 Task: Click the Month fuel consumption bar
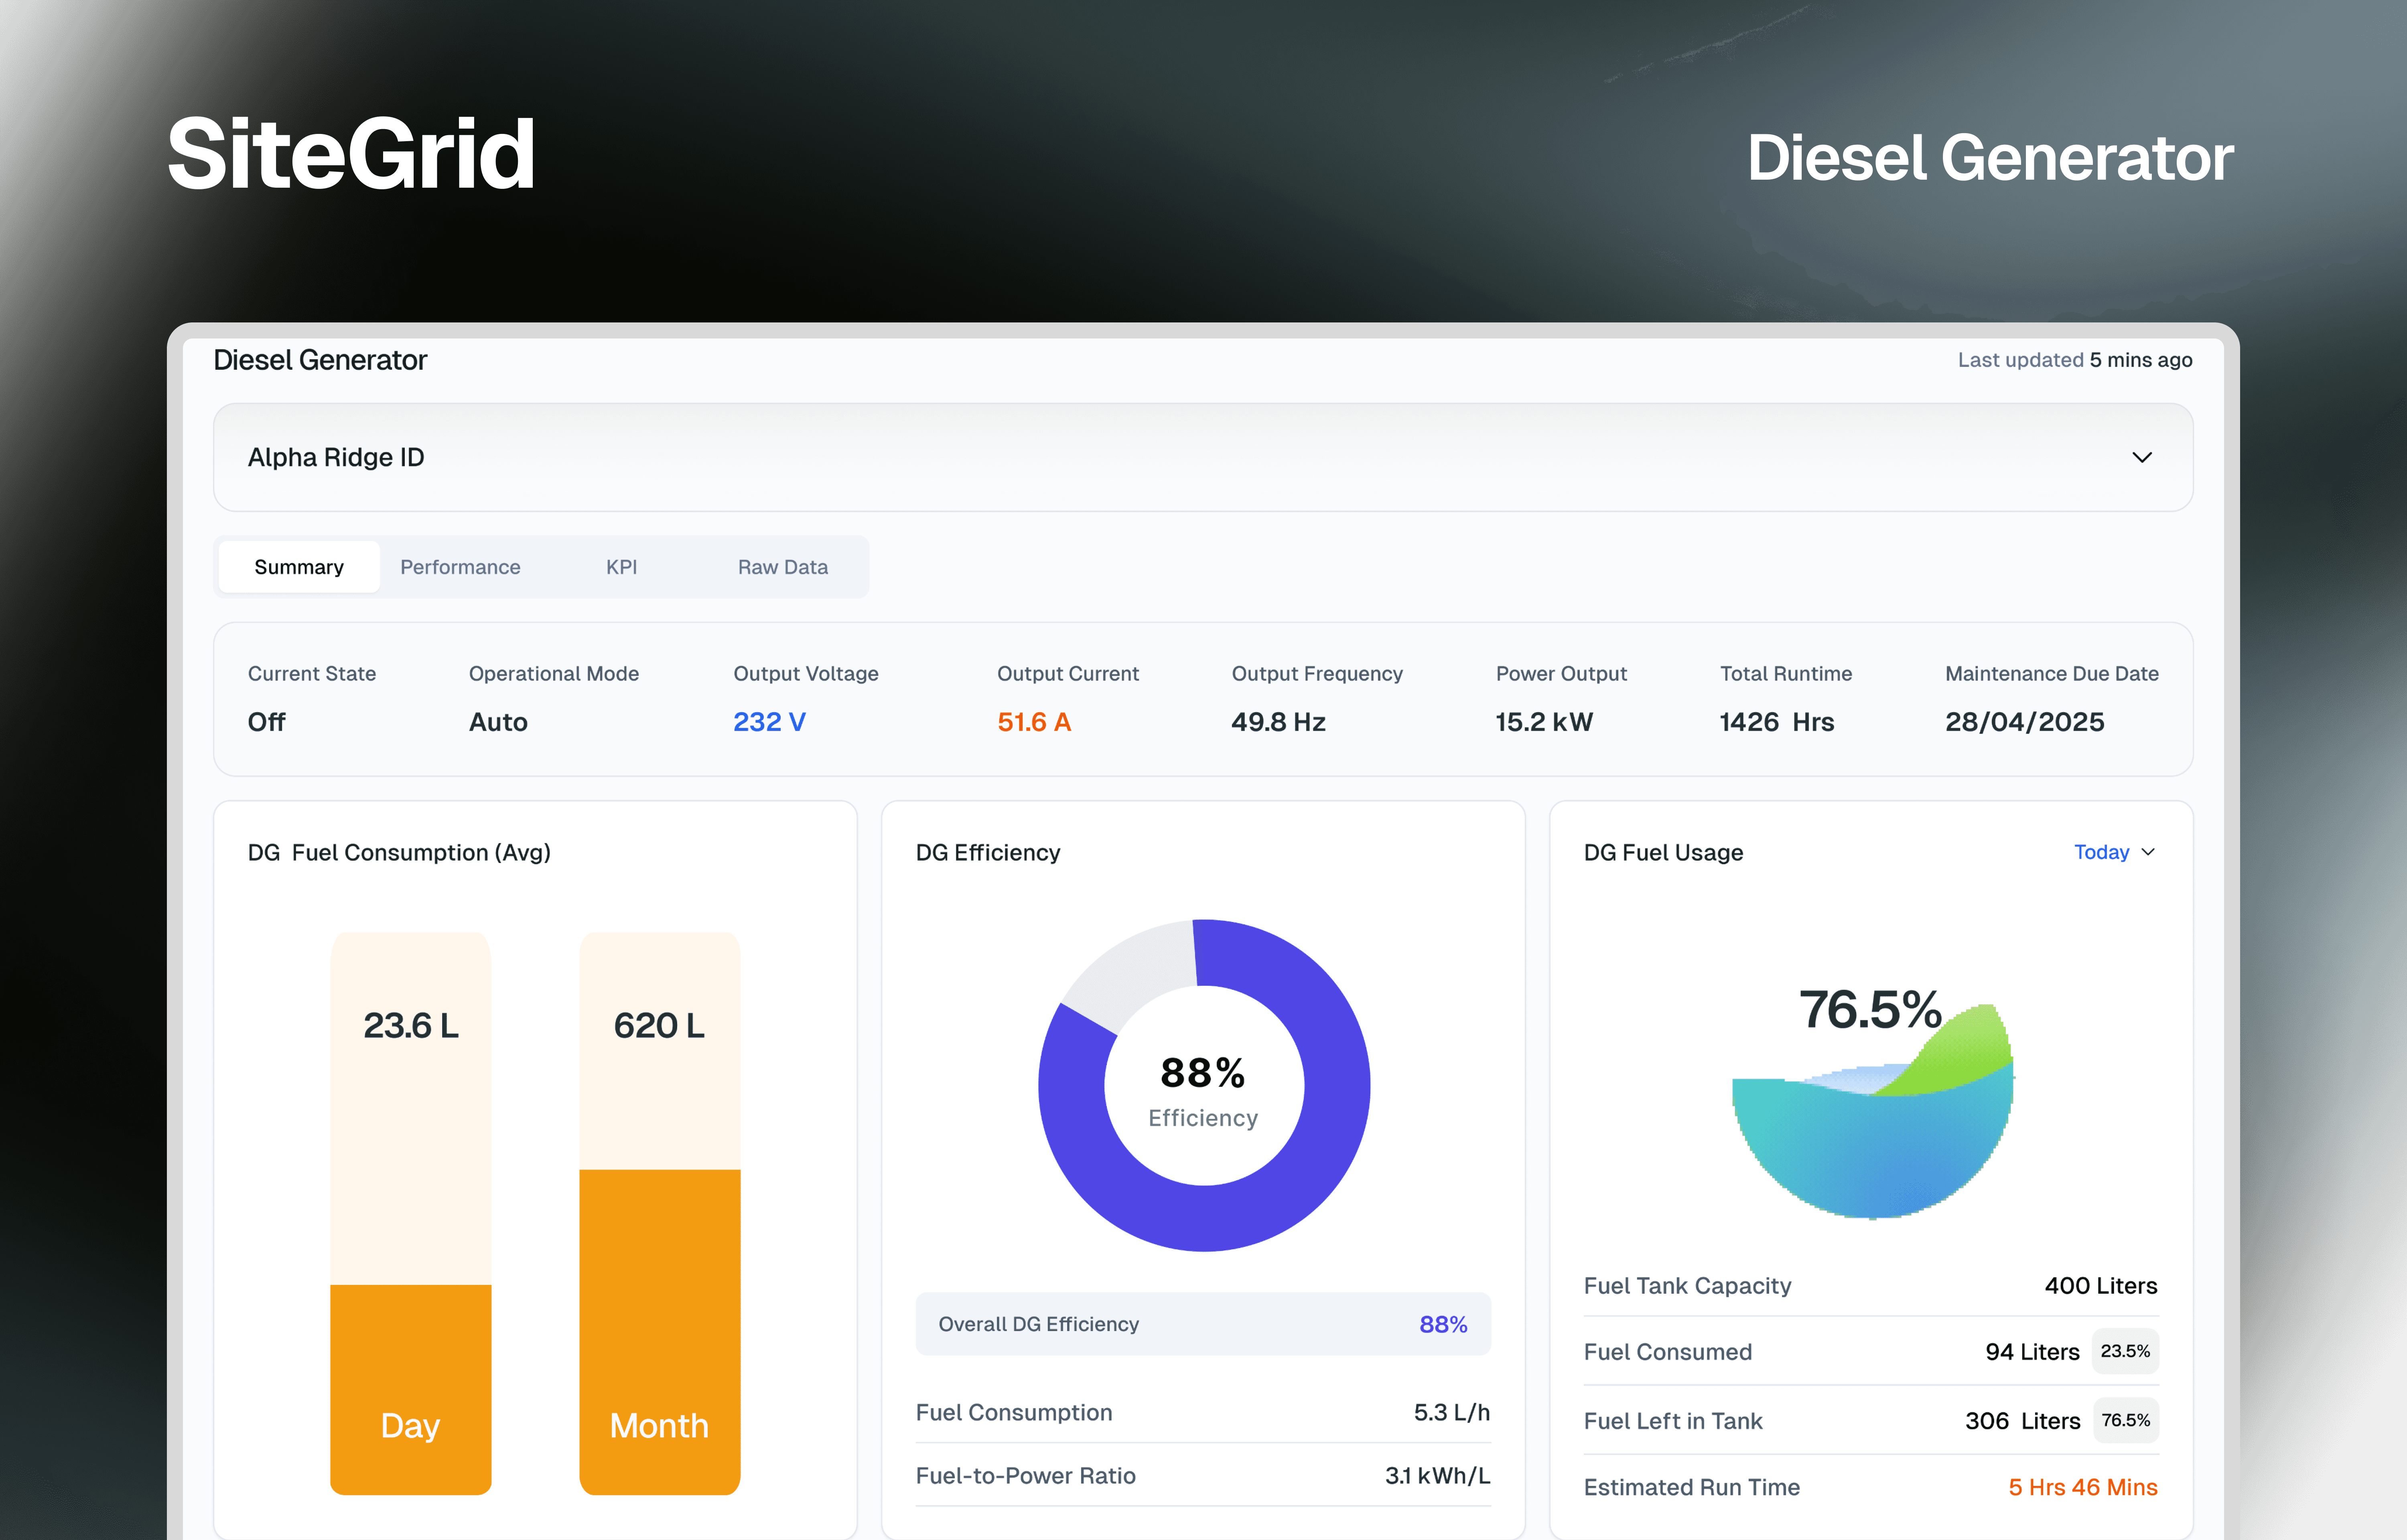pyautogui.click(x=660, y=1213)
